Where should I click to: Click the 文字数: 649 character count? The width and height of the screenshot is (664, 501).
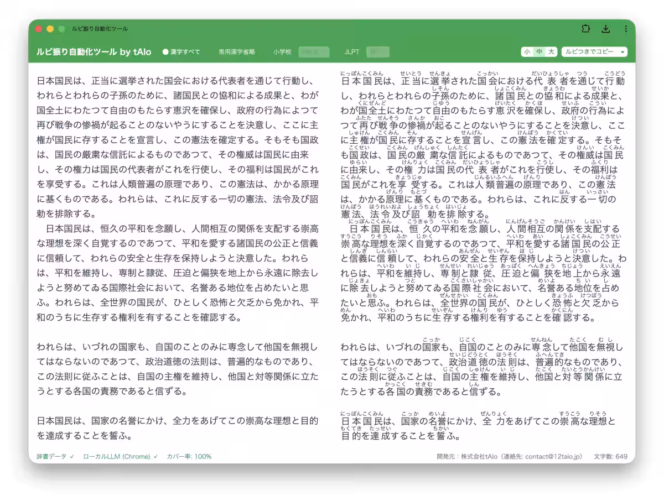(x=610, y=457)
